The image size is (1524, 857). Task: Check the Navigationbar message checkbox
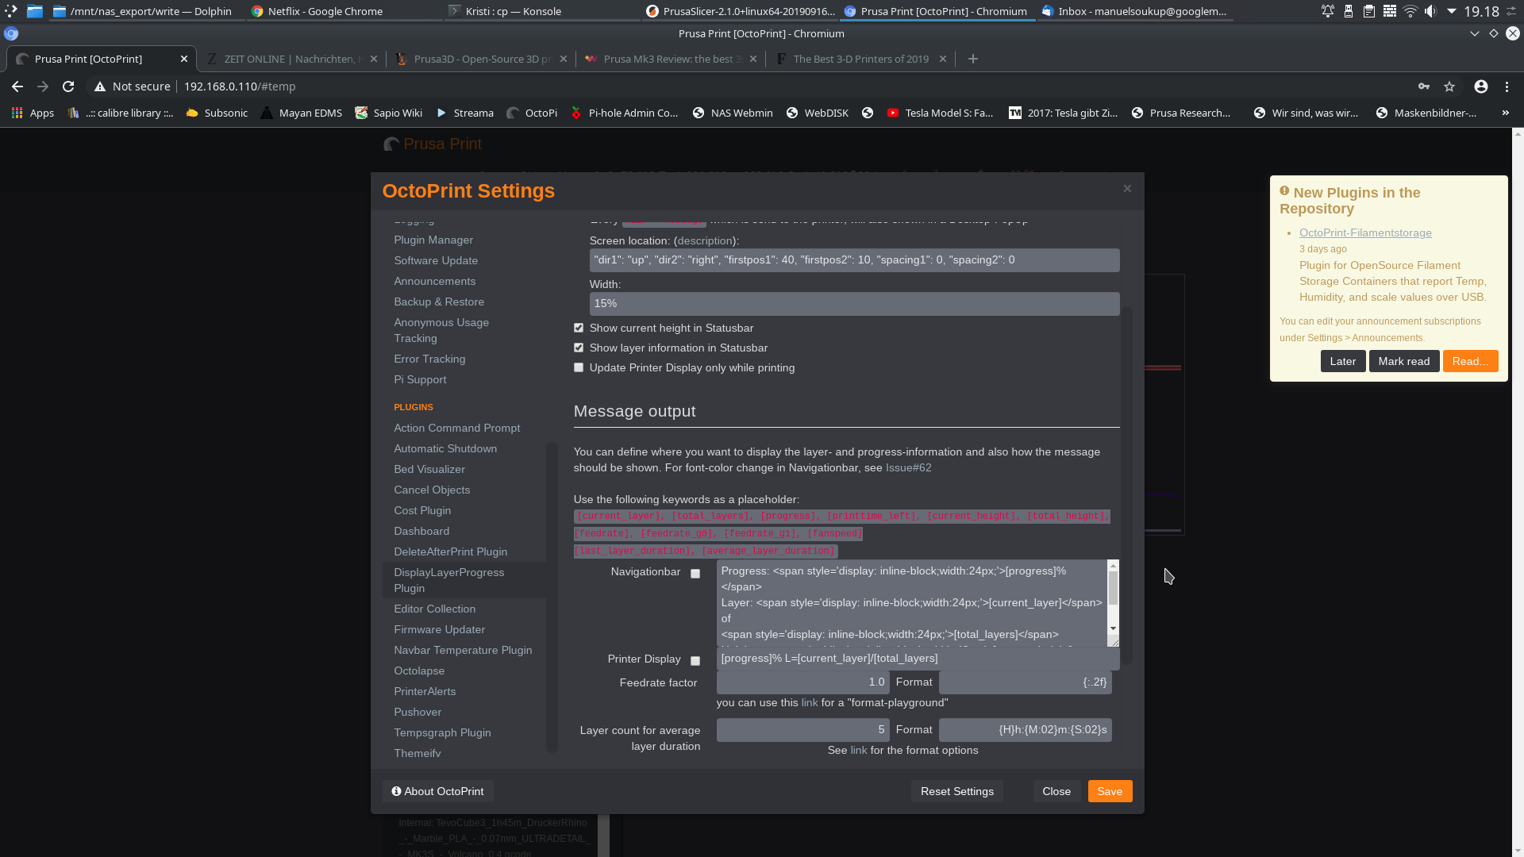[x=695, y=574]
